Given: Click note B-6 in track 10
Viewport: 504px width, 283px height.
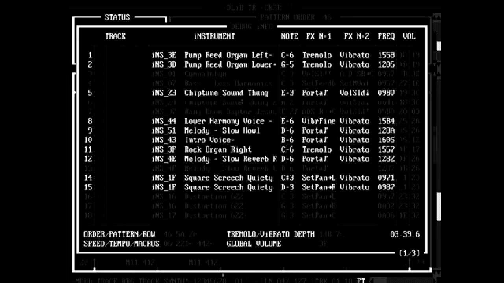Looking at the screenshot, I should [287, 140].
